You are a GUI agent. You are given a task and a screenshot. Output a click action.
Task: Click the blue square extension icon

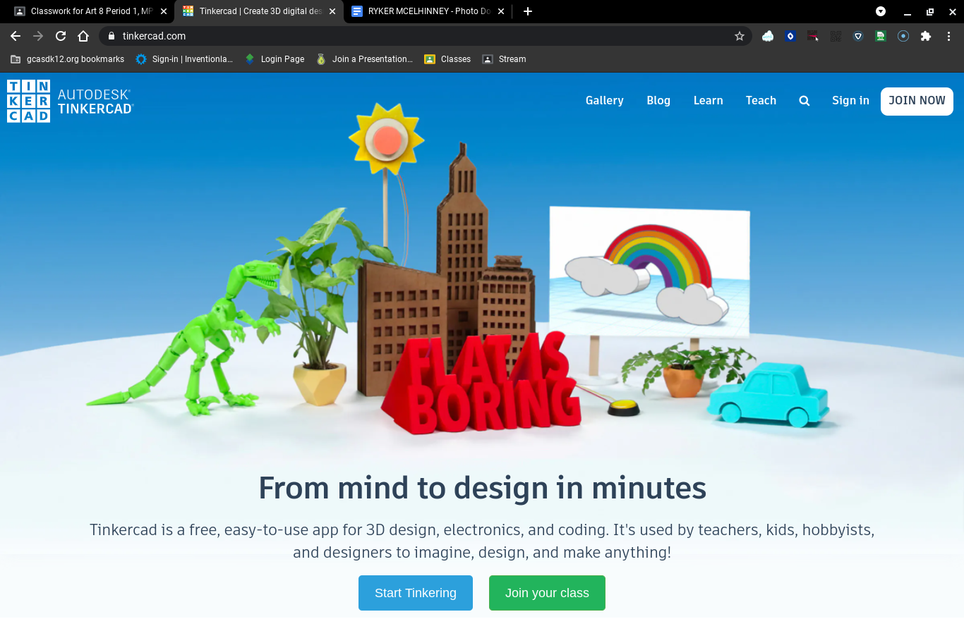pos(790,36)
